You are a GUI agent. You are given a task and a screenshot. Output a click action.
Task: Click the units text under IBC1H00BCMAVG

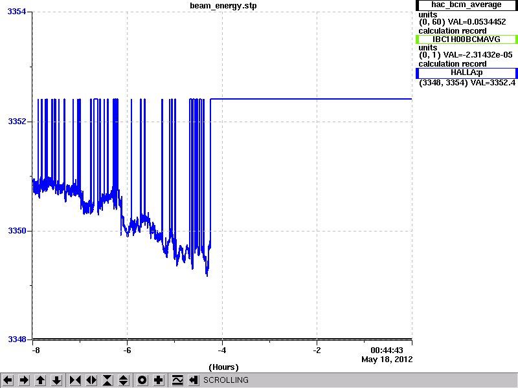(x=428, y=48)
